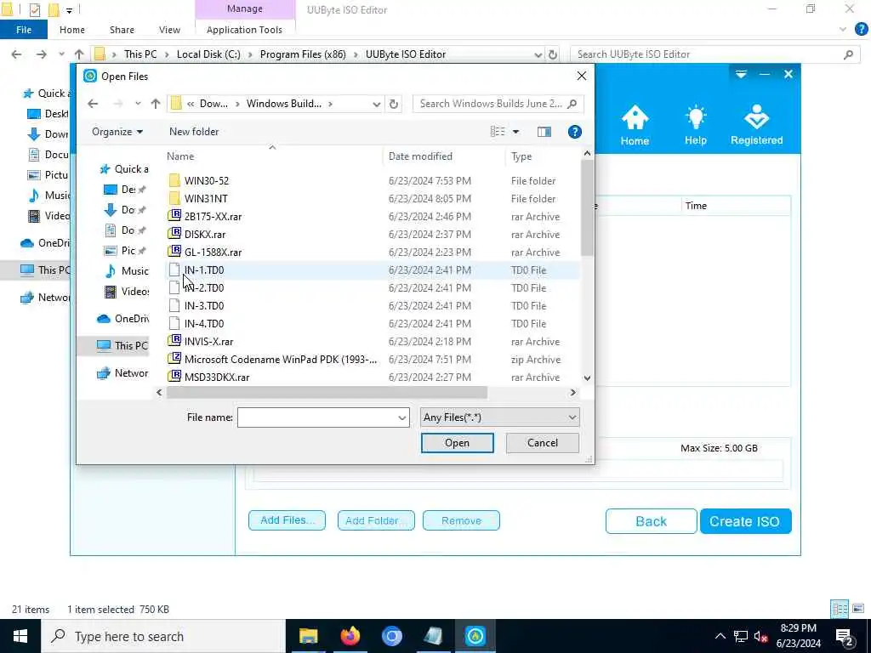The height and width of the screenshot is (653, 871).
Task: Click the Registered icon in UUByte
Action: (756, 125)
